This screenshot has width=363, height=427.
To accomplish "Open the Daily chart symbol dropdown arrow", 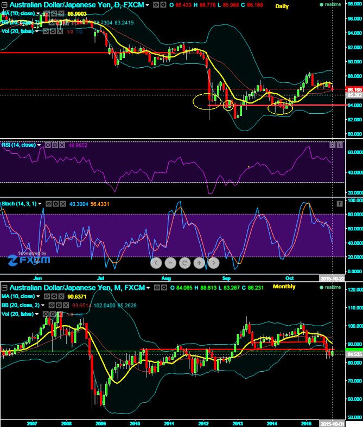I will pos(147,5).
